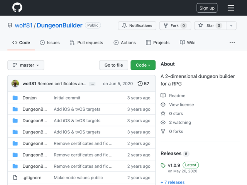Image resolution: width=247 pixels, height=185 pixels.
Task: Click the Readme book icon
Action: 163,96
